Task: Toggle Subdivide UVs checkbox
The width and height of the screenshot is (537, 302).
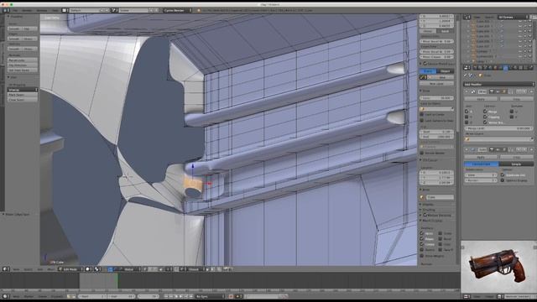Action: coord(503,174)
